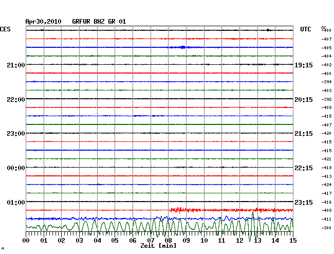Click the date label Apr30,2010
Screen dimensions: 334x254
pos(43,22)
